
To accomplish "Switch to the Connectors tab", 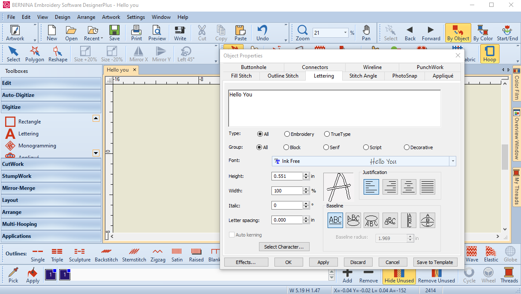I will (315, 67).
